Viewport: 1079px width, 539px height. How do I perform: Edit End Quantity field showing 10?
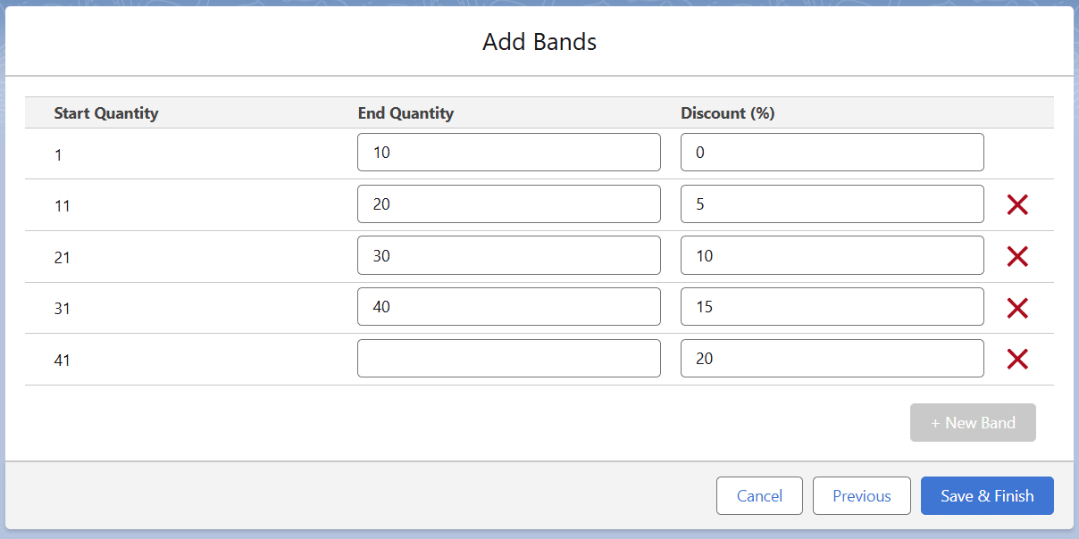coord(508,153)
